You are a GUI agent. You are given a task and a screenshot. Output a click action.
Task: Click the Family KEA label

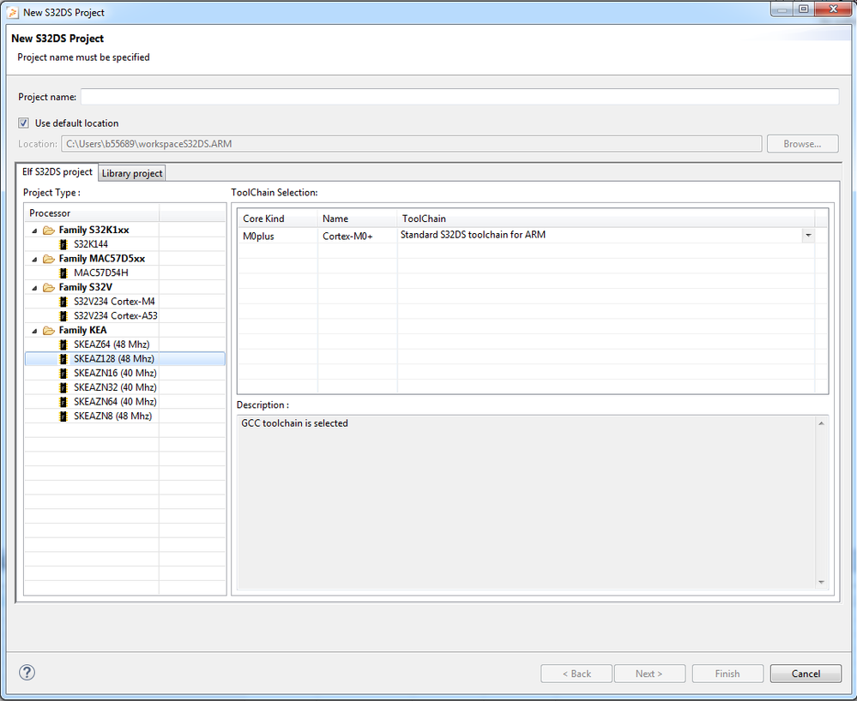pos(82,330)
